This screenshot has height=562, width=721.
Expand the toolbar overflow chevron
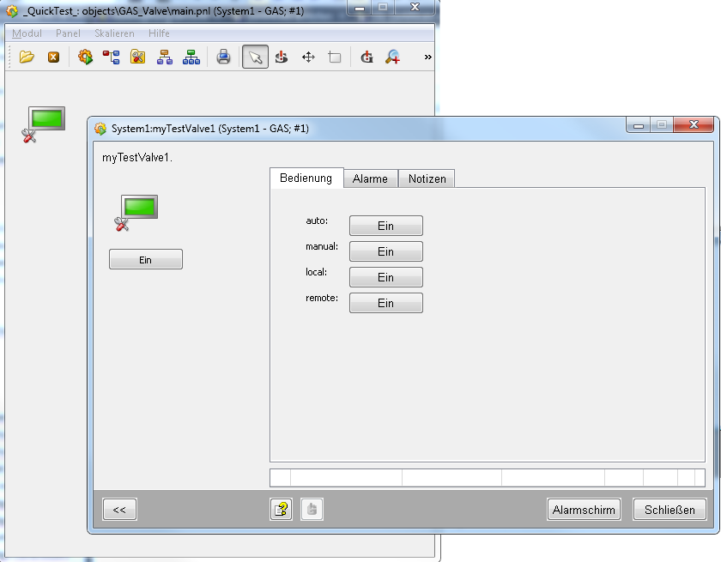pos(427,57)
